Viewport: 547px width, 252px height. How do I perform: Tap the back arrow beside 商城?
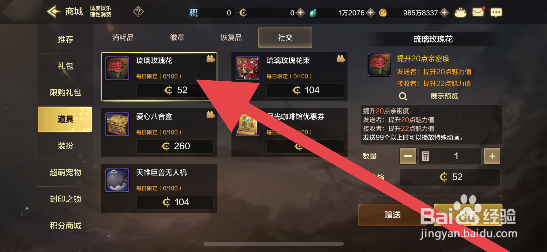click(54, 12)
